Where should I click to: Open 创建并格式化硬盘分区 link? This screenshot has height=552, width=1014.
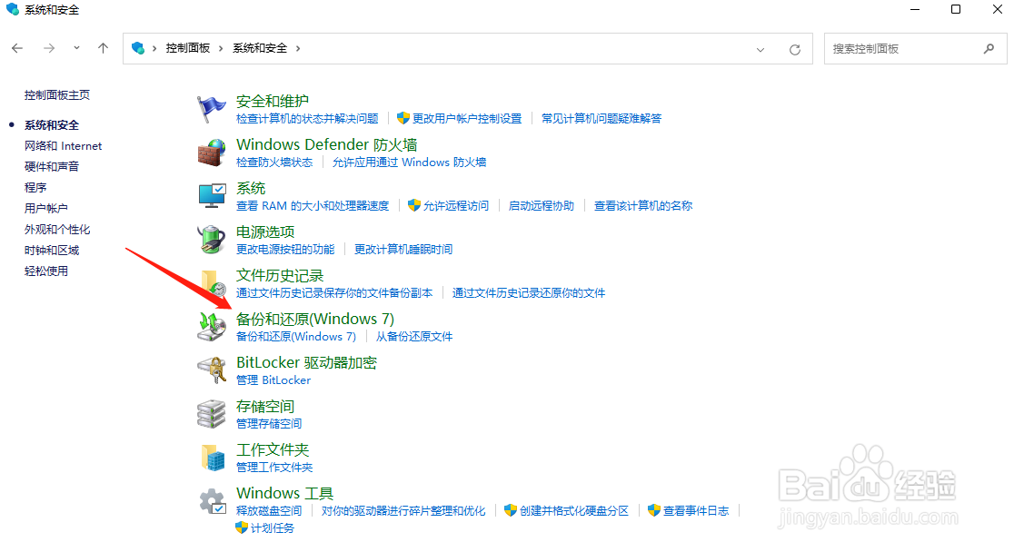574,511
